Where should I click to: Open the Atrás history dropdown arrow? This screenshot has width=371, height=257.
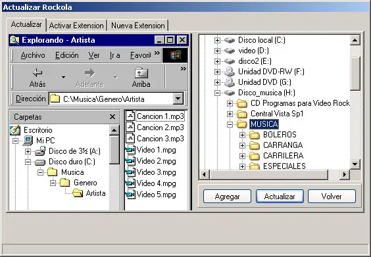pos(63,78)
